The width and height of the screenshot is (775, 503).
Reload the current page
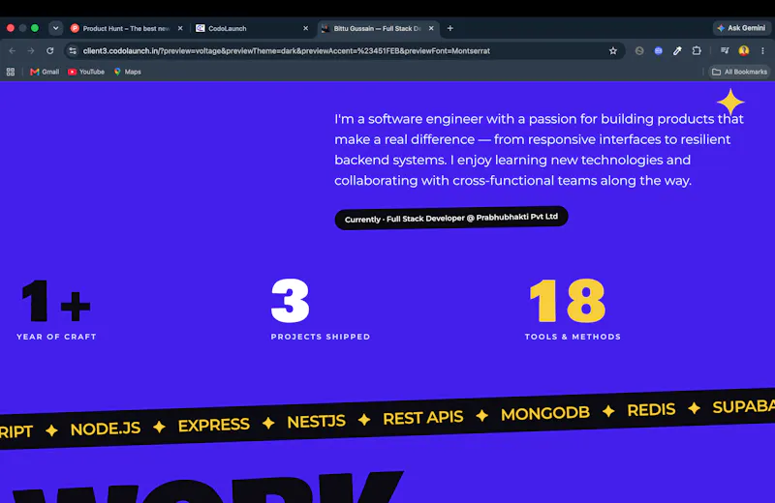point(50,51)
